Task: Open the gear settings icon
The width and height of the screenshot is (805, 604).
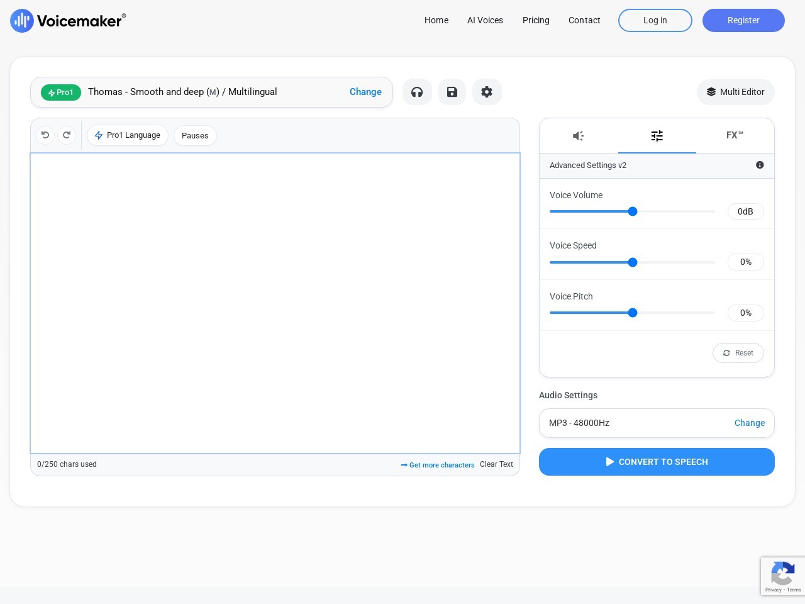Action: [487, 92]
